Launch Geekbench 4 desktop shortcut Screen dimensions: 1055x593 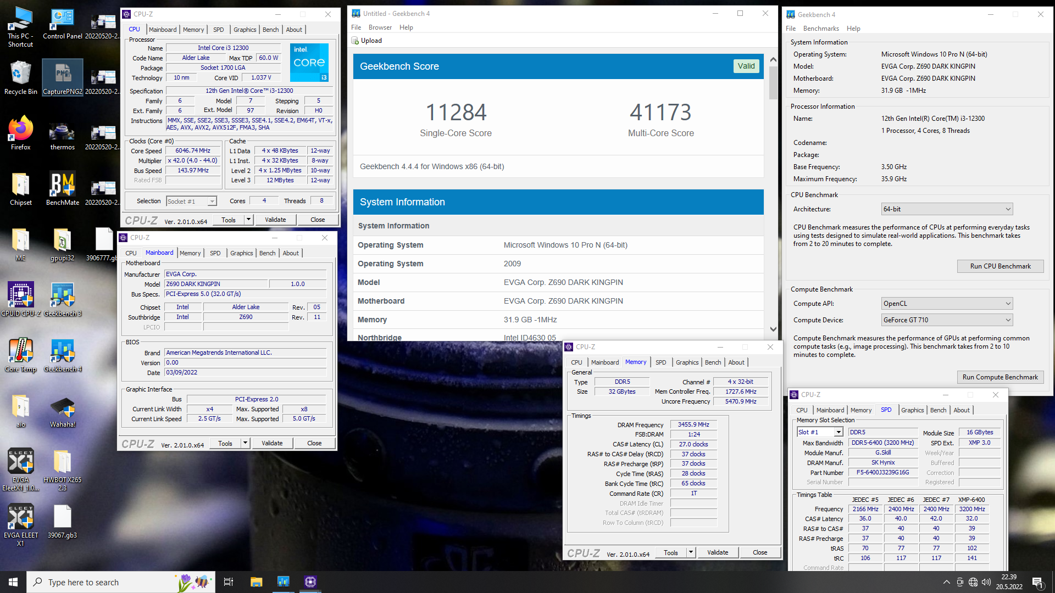(x=62, y=355)
